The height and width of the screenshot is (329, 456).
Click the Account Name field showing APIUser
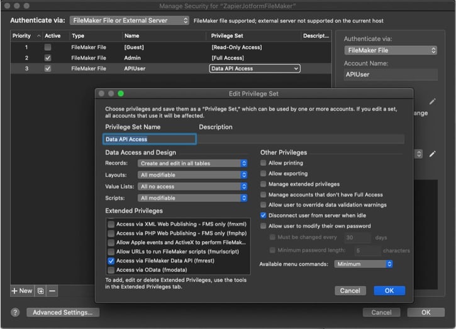pos(391,75)
